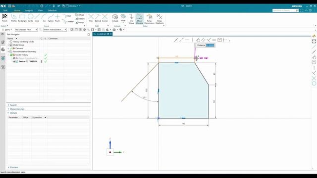Click the Finish sketch flag icon
The height and width of the screenshot is (178, 317).
[x=4, y=16]
